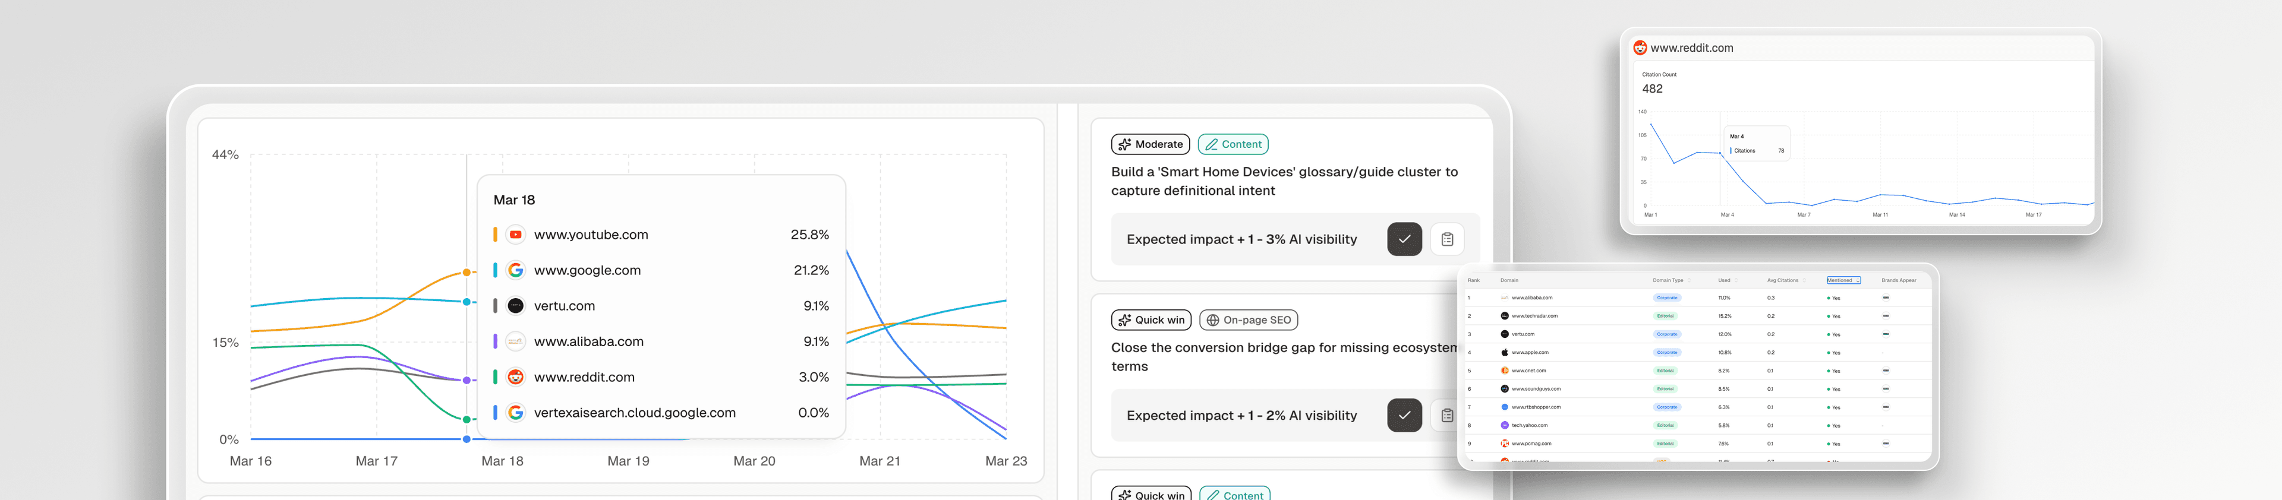
Task: Sort table by Used column
Action: click(1735, 280)
